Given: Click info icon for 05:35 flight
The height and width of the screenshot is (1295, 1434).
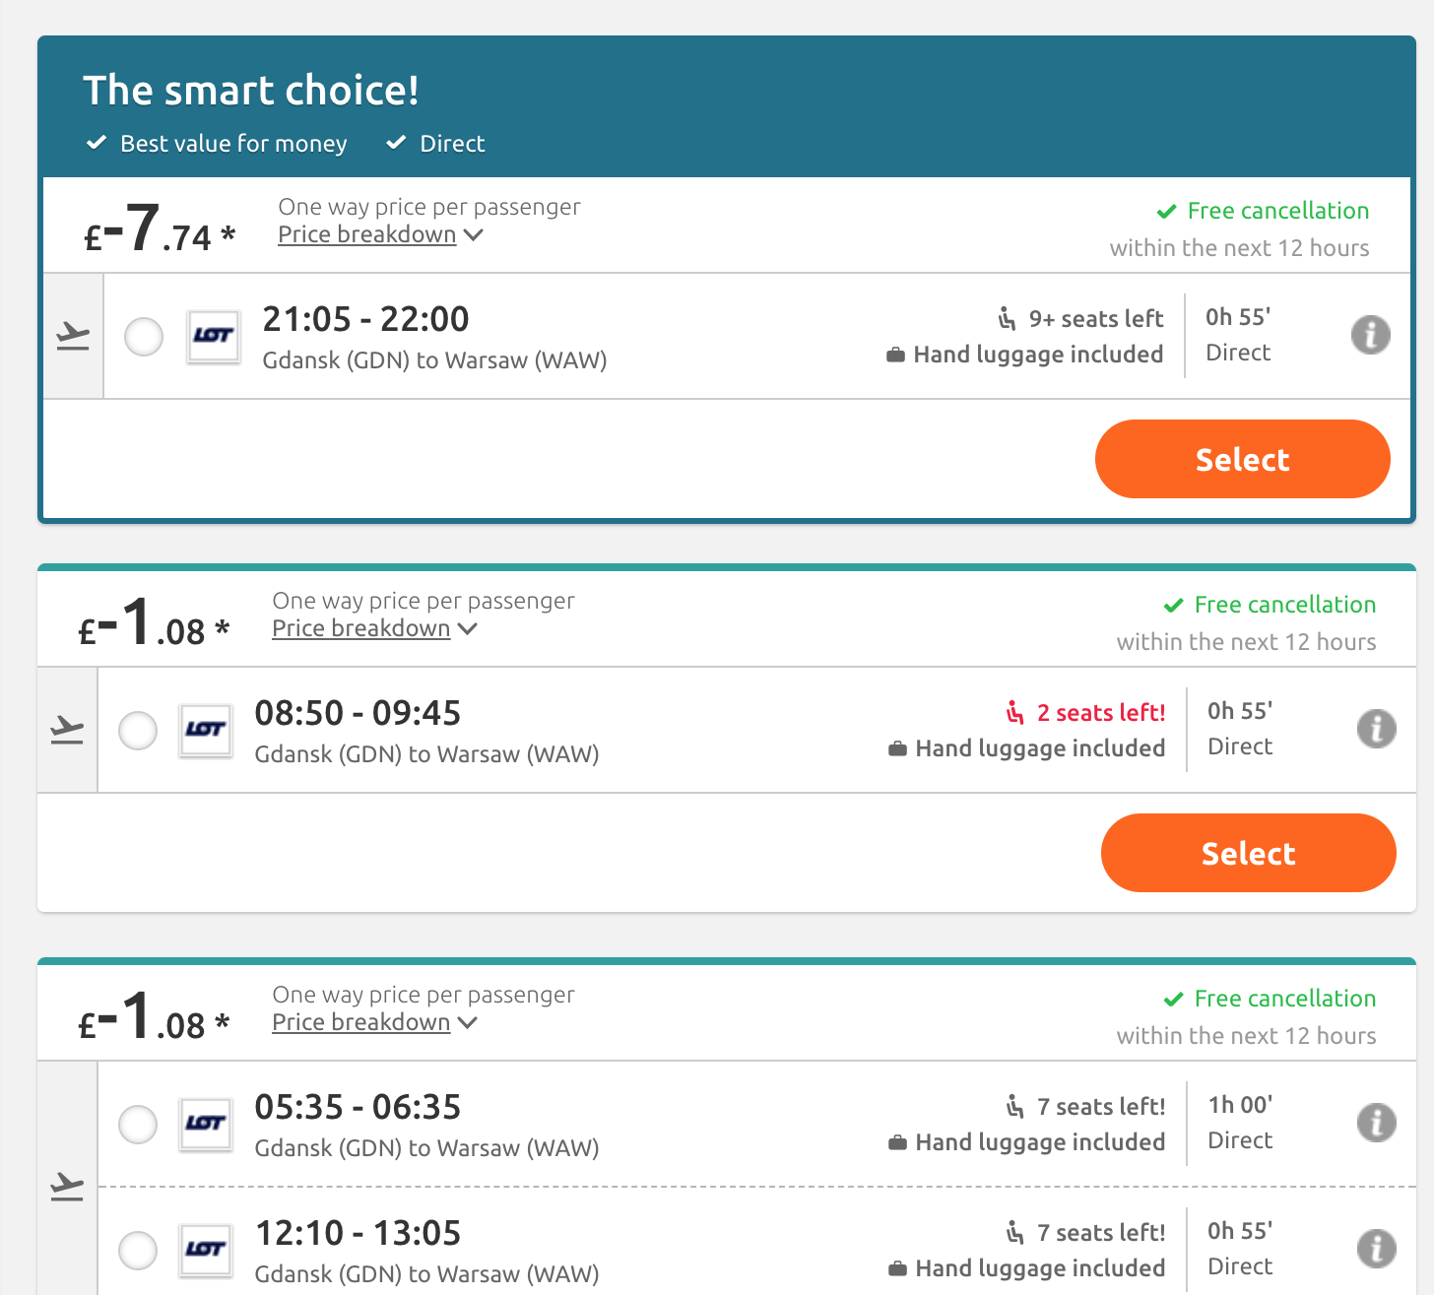Looking at the screenshot, I should (1376, 1123).
